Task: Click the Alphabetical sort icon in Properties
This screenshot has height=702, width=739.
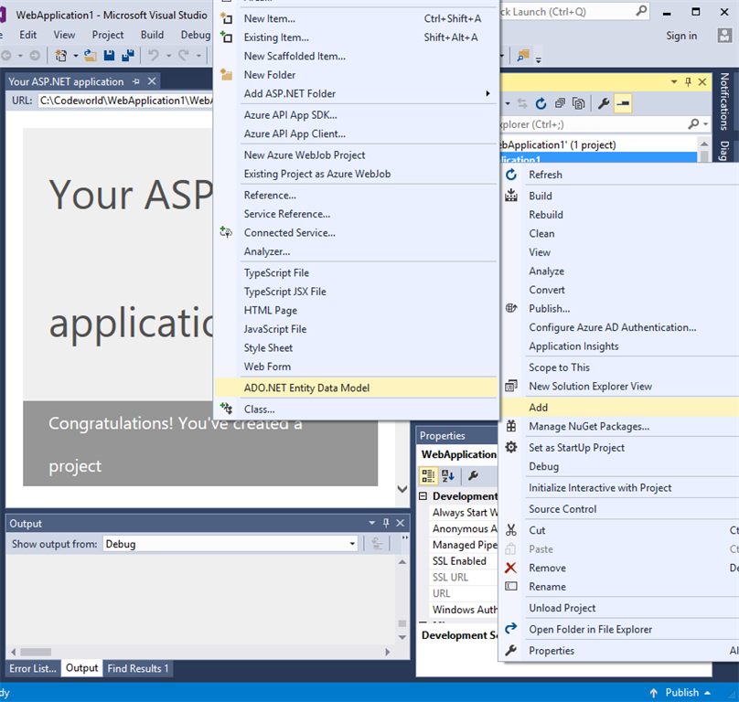Action: pos(448,476)
